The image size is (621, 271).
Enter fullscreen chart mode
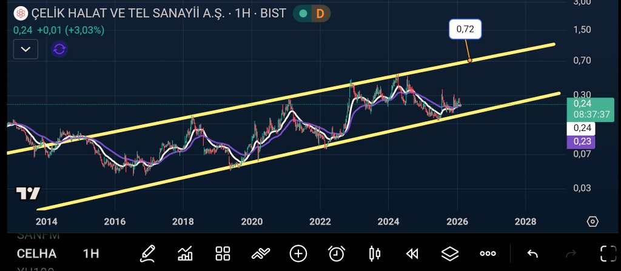click(x=609, y=253)
